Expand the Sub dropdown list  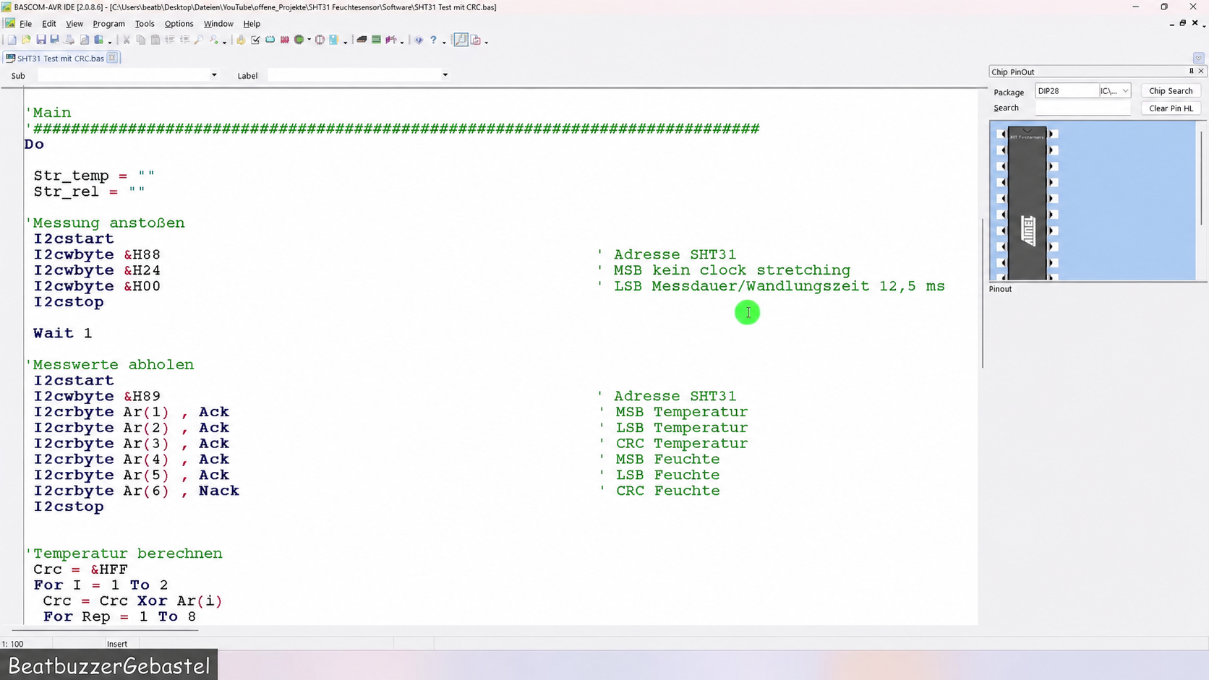(214, 75)
